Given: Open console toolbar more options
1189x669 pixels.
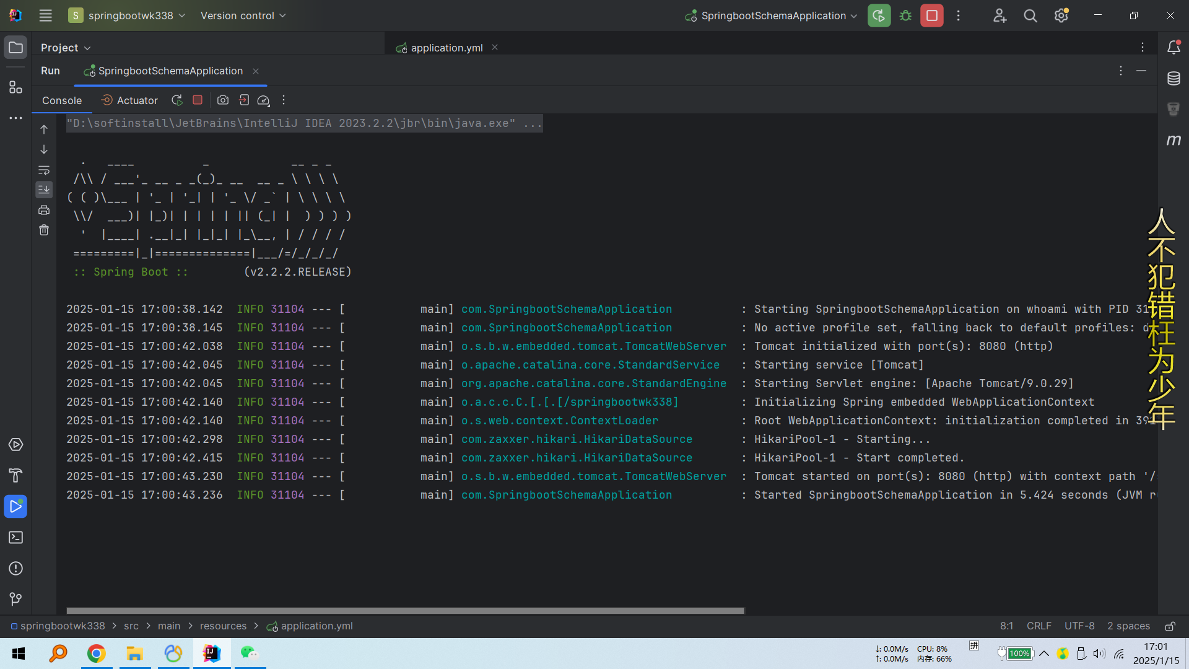Looking at the screenshot, I should coord(284,100).
